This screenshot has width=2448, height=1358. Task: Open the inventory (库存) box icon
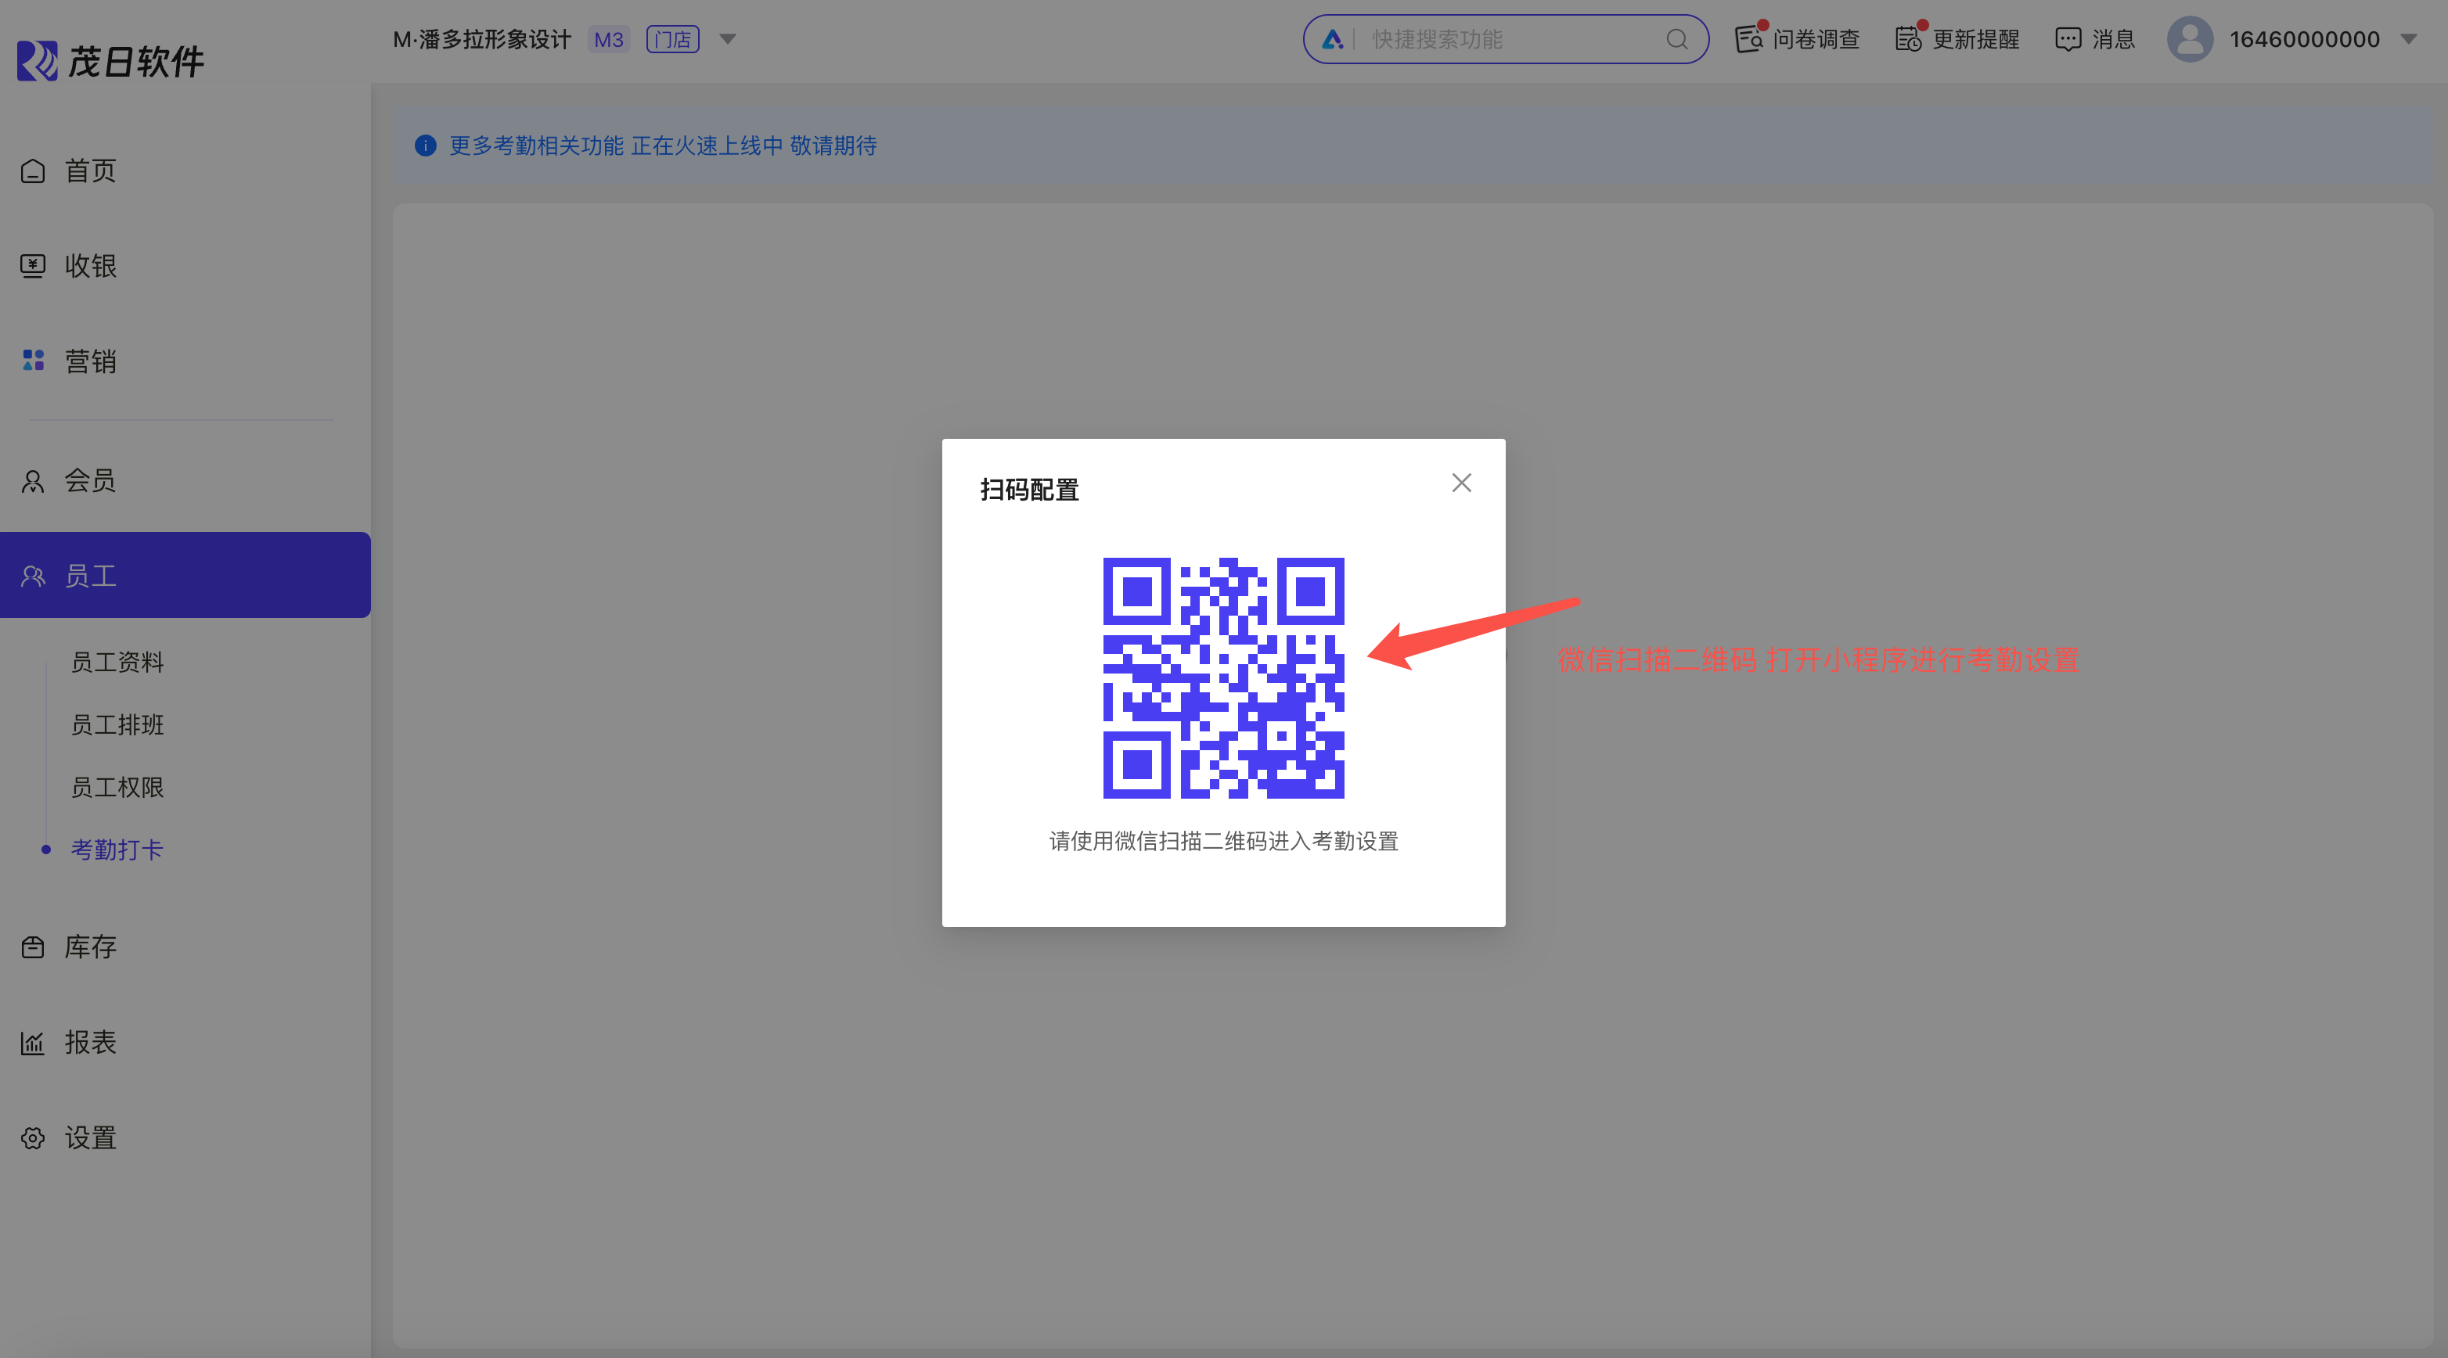33,947
